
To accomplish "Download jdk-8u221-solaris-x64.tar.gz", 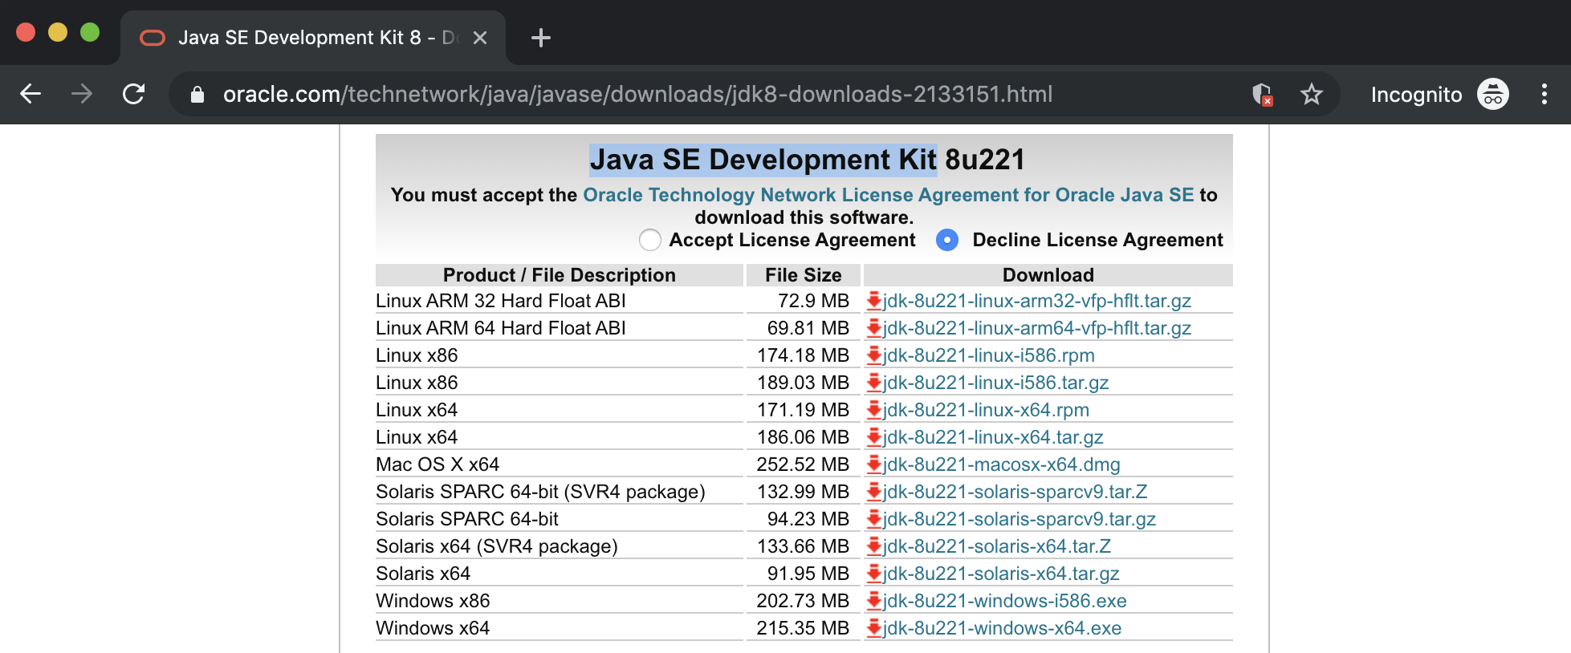I will [1001, 574].
